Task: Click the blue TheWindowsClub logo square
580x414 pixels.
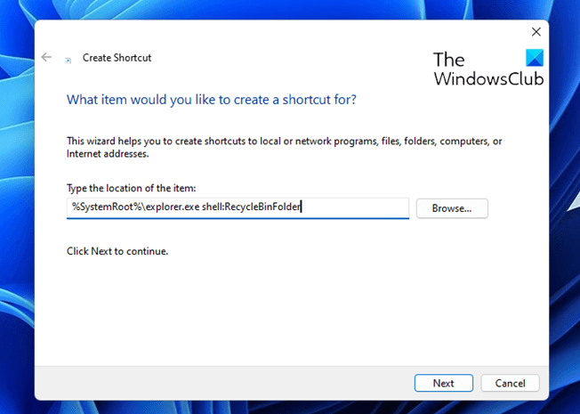Action: tap(534, 59)
